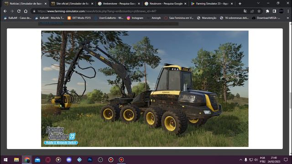Viewport: 292px width, 164px height.
Task: Close the Site oficial tab
Action: 92,4
